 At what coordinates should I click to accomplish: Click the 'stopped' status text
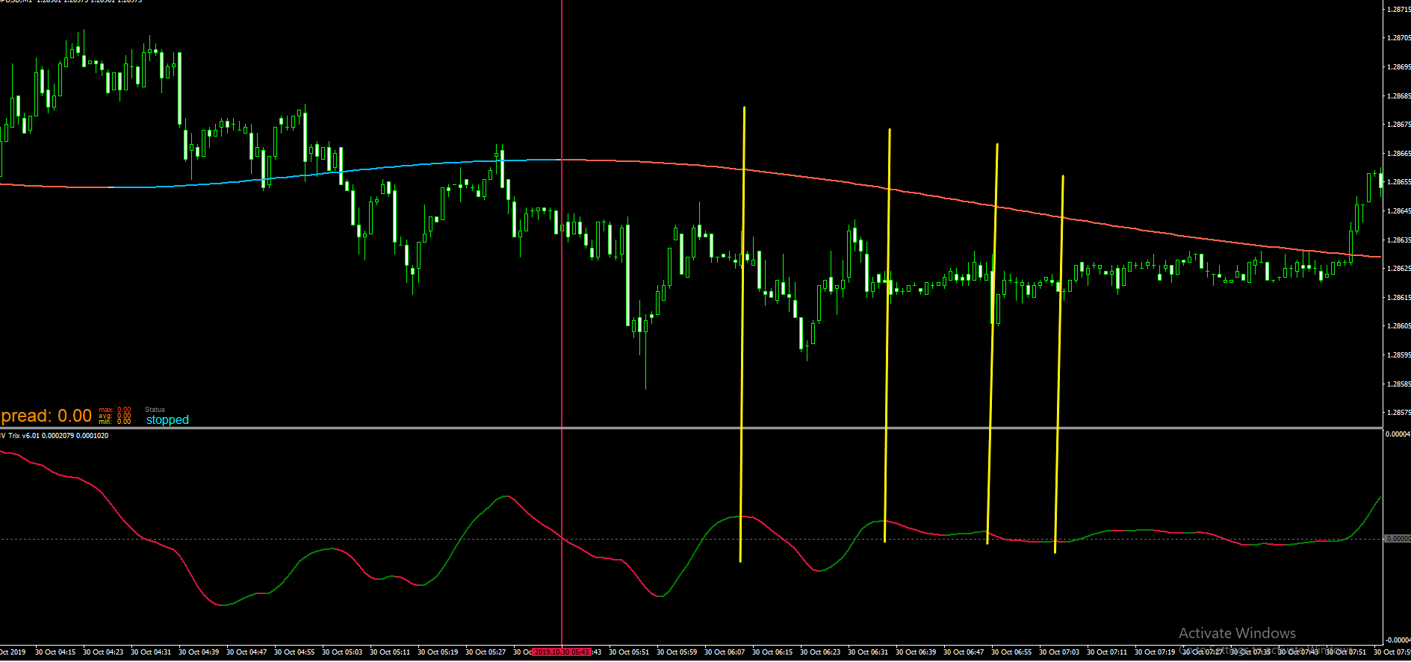(x=167, y=419)
